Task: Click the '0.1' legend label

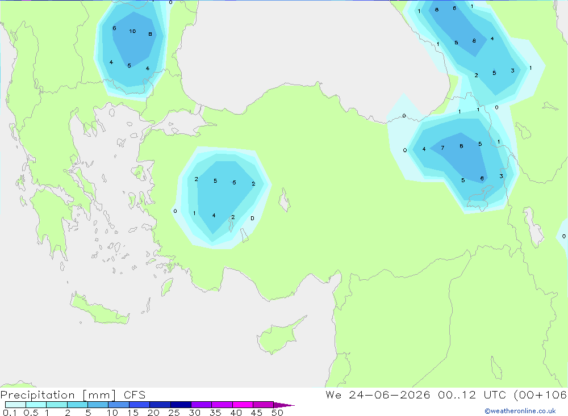Action: coord(10,413)
